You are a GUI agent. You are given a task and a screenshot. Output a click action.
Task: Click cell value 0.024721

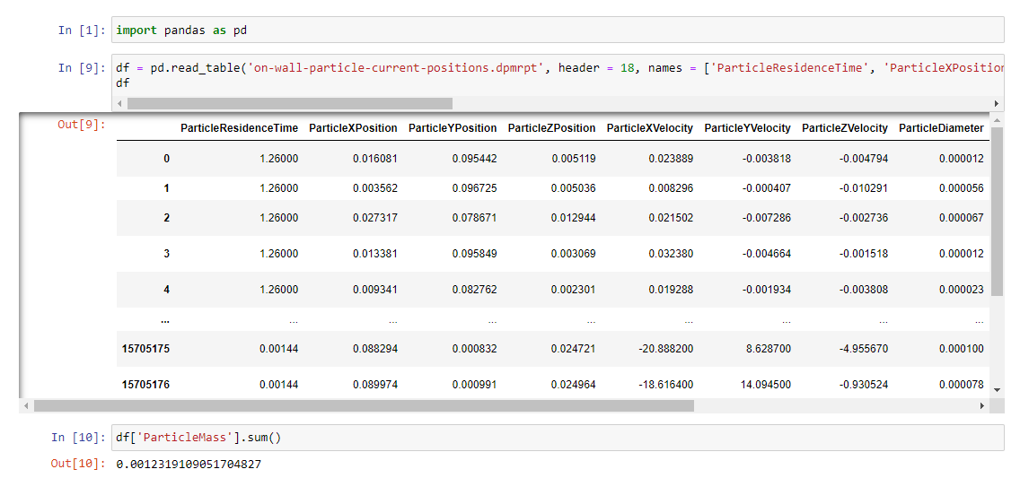coord(573,350)
